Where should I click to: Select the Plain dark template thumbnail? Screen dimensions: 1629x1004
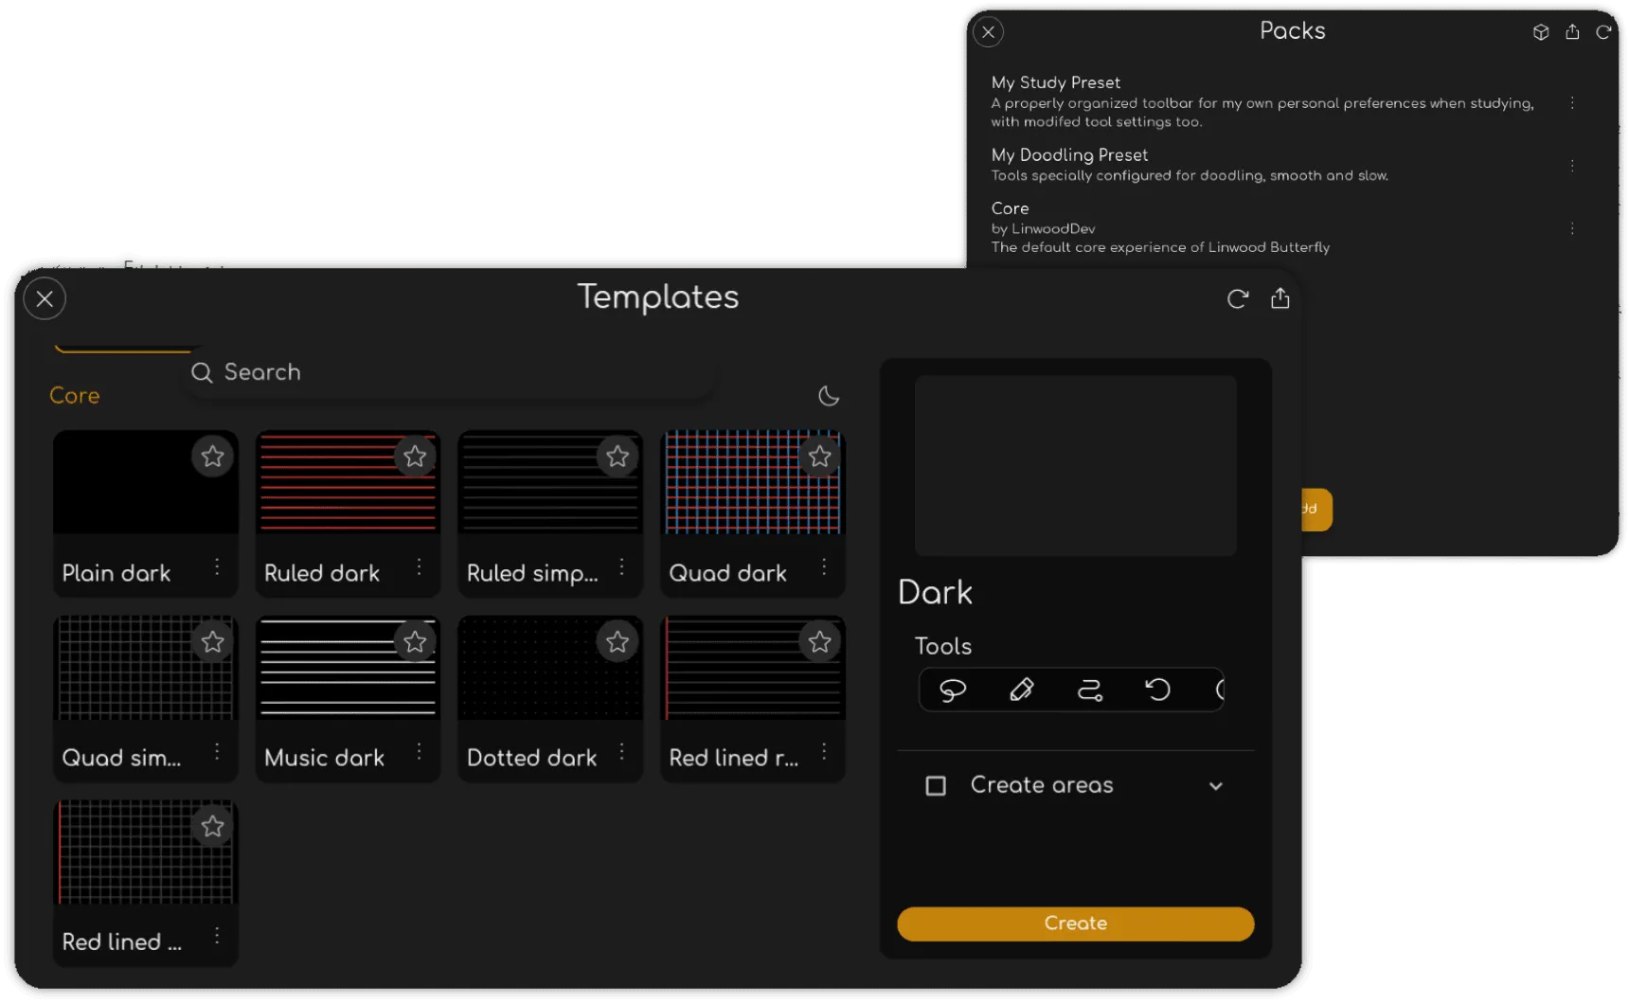tap(146, 482)
